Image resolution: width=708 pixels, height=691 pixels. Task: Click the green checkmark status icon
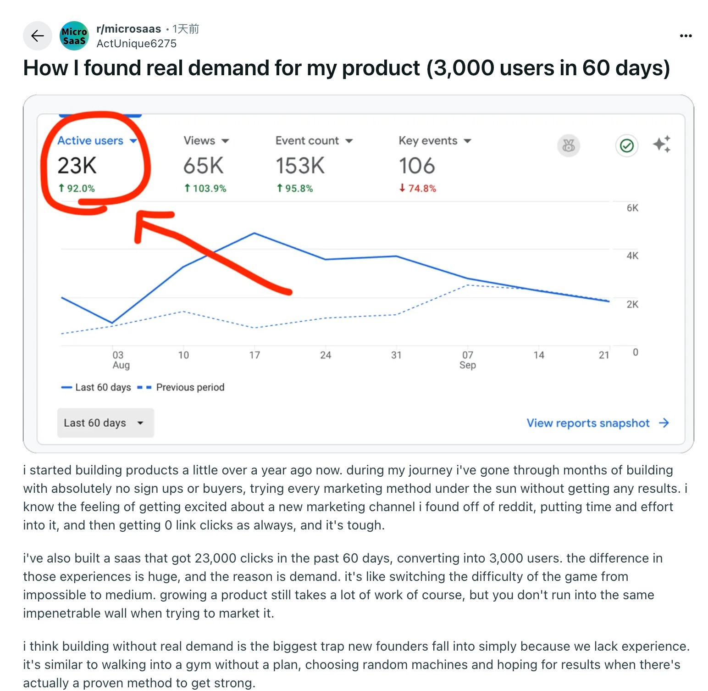[x=626, y=146]
